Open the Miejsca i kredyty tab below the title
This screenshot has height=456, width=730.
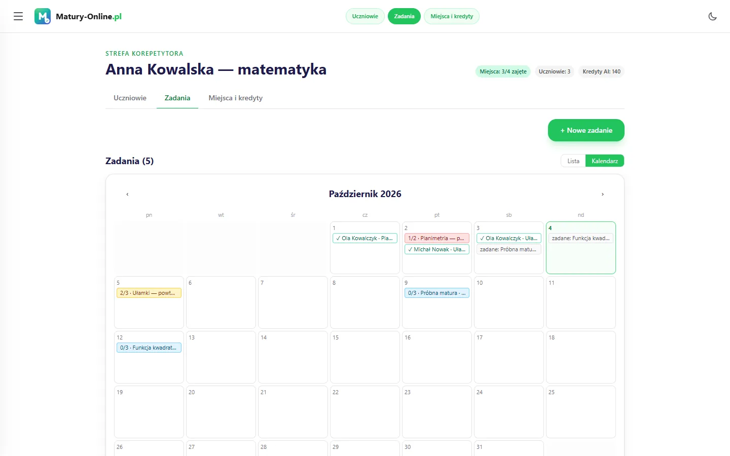[236, 98]
